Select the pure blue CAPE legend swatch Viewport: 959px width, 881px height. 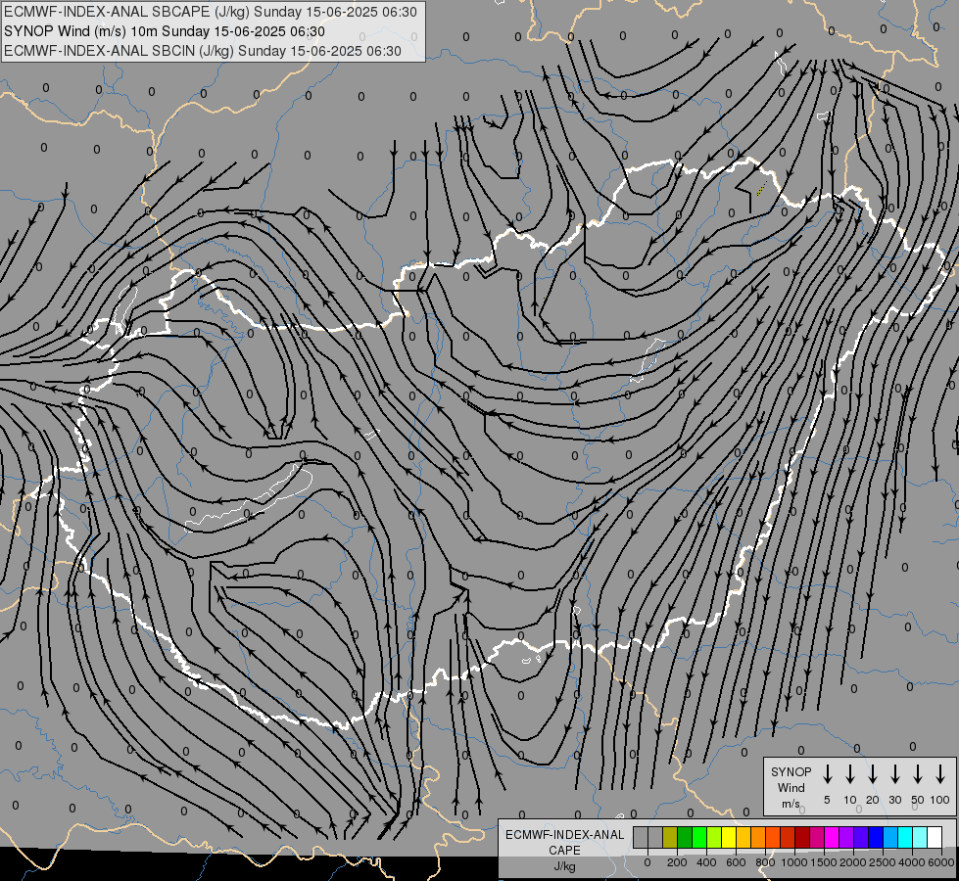(875, 837)
